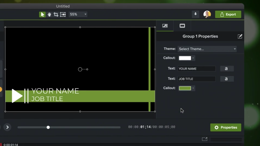Click the extend frame tool icon
This screenshot has height=146, width=260.
[63, 14]
